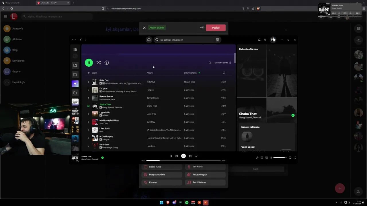
Task: Download the playlist
Action: pos(107,63)
